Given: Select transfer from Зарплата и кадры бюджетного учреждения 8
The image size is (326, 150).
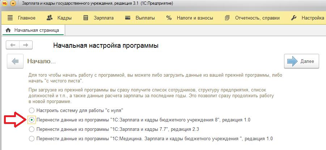Looking at the screenshot, I should pos(140,120).
